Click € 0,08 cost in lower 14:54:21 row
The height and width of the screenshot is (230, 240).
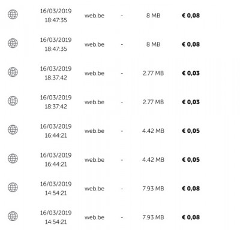[191, 217]
